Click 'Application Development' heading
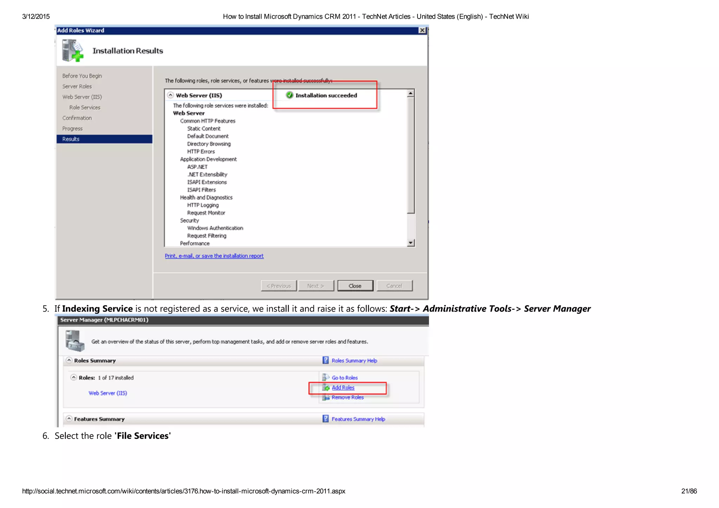This screenshot has height=508, width=719. [x=208, y=159]
